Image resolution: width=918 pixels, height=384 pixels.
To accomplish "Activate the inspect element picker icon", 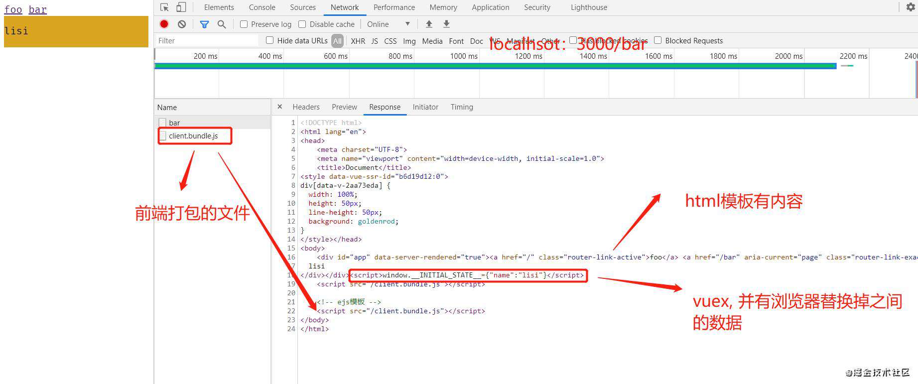I will (165, 7).
